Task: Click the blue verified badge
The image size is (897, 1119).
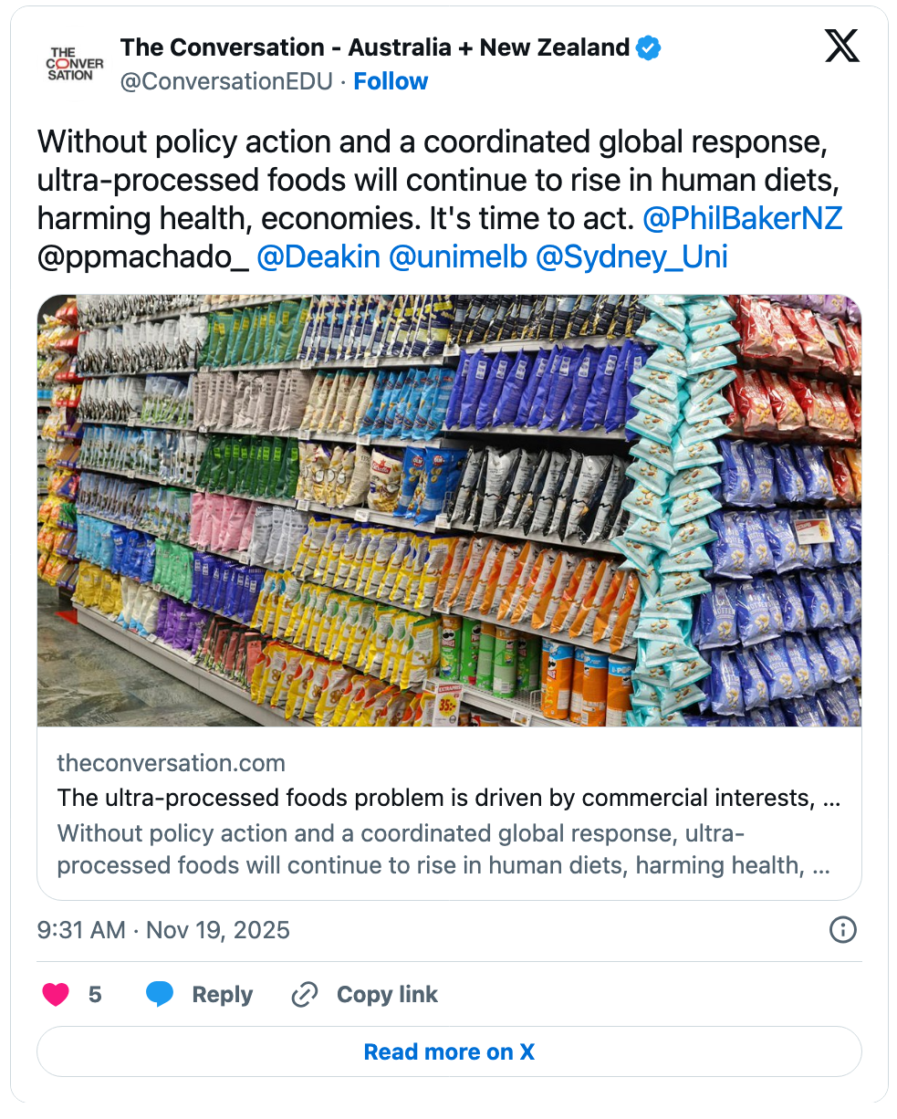Action: (648, 47)
